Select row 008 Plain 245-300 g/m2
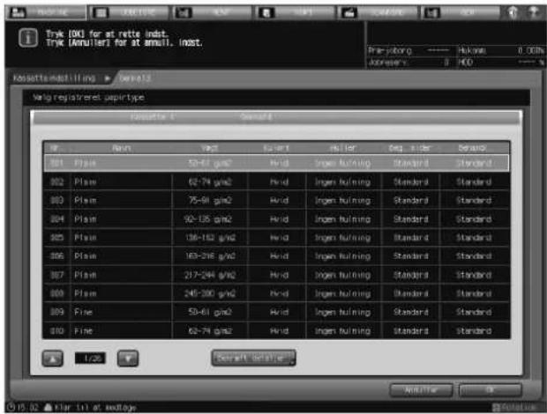 click(276, 293)
